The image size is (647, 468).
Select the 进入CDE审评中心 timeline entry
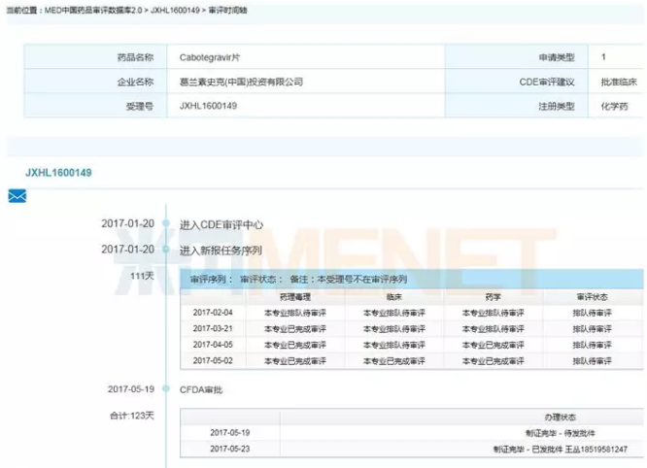coord(221,224)
